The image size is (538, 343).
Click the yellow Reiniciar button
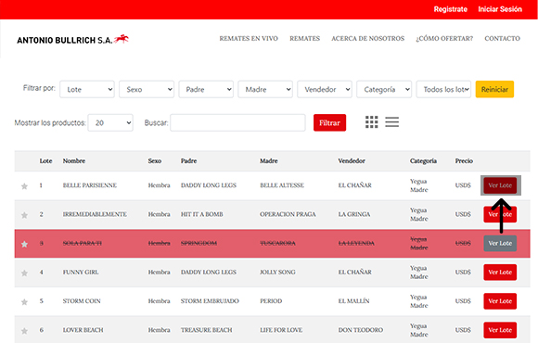[x=494, y=89]
